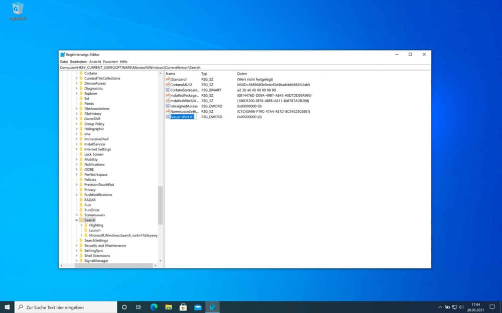Expand the Microsoft.Windows.Search subkey

81,235
